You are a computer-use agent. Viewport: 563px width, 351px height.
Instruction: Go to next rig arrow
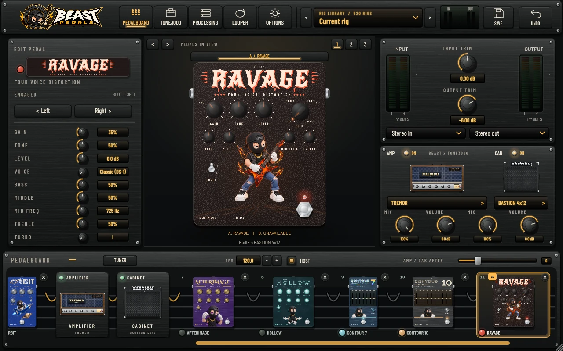[x=430, y=18]
